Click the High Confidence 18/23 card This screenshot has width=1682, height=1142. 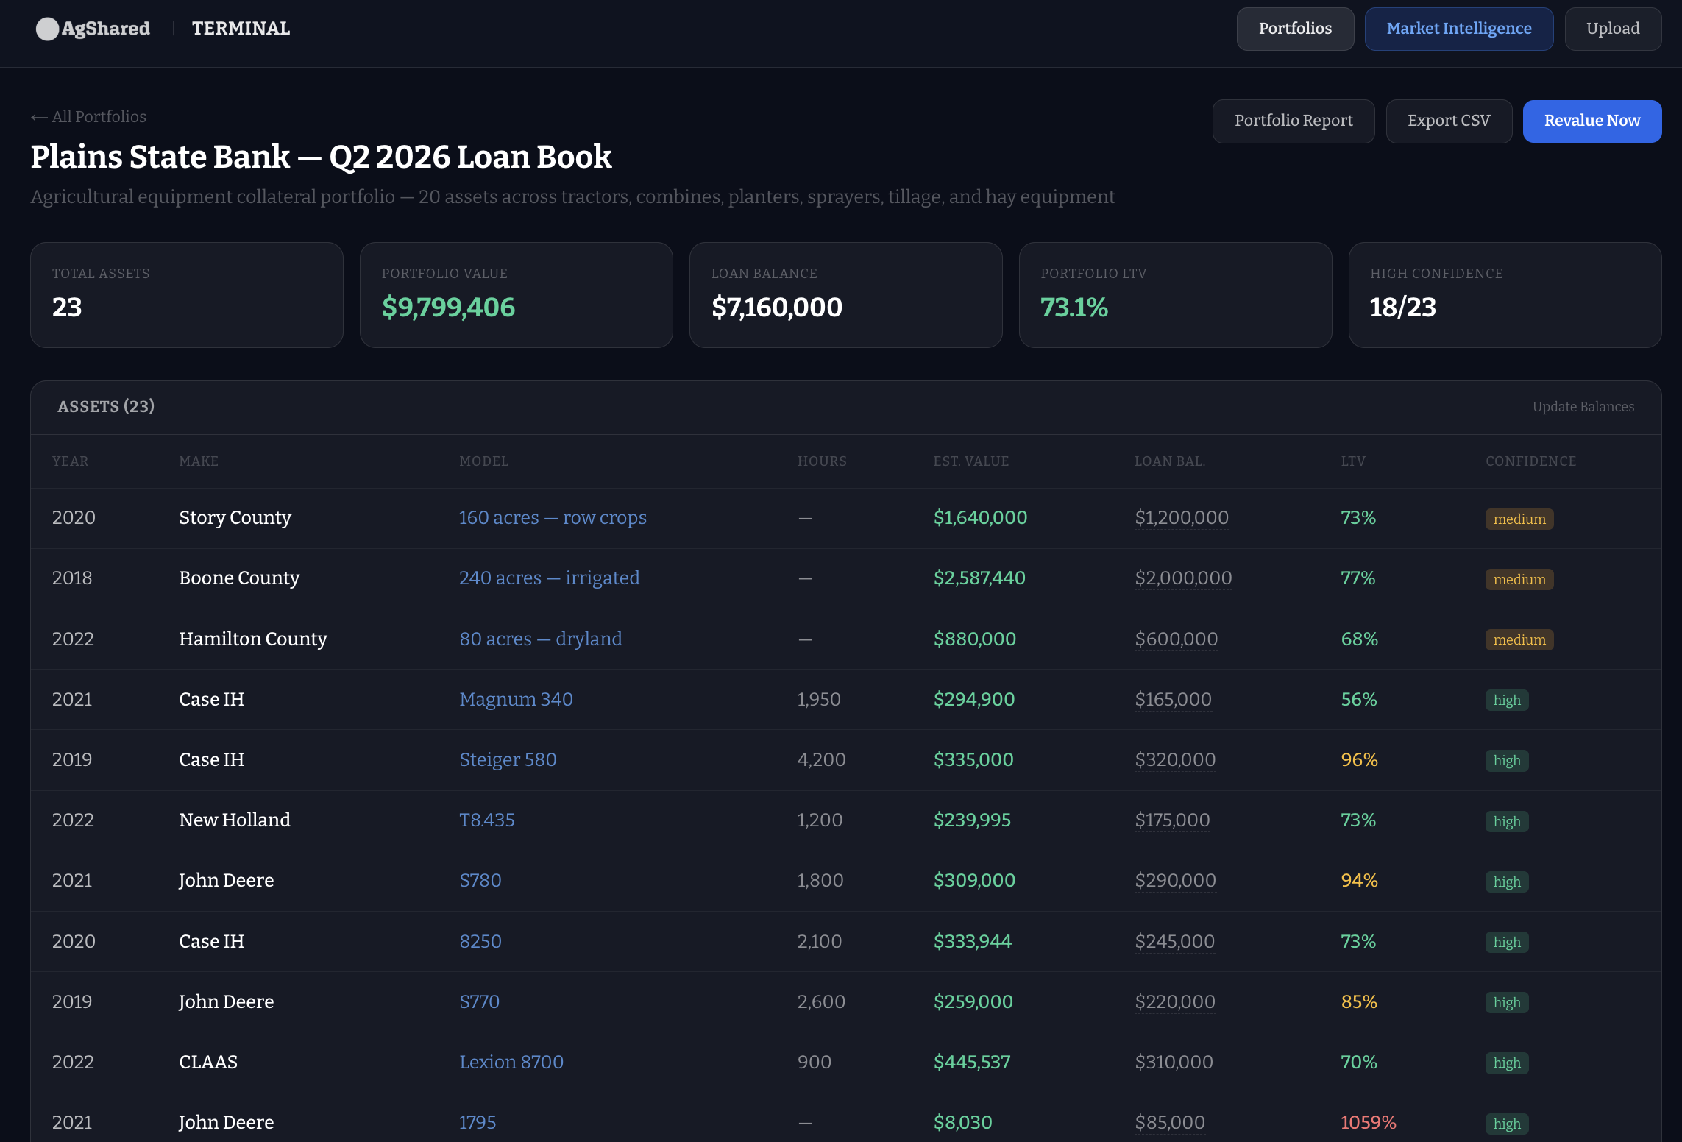tap(1505, 295)
